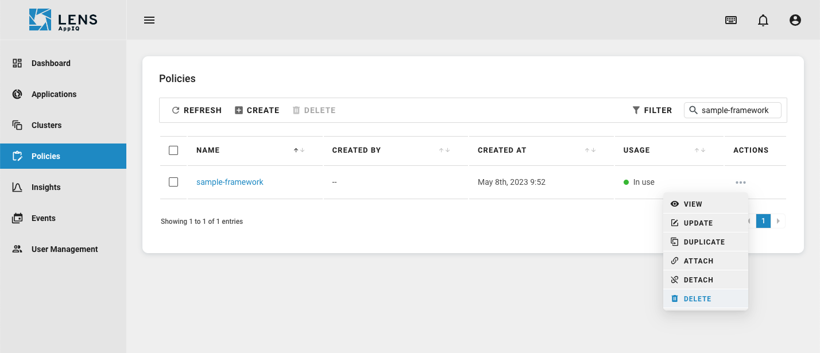Image resolution: width=820 pixels, height=353 pixels.
Task: Go to next page arrow
Action: pos(778,221)
